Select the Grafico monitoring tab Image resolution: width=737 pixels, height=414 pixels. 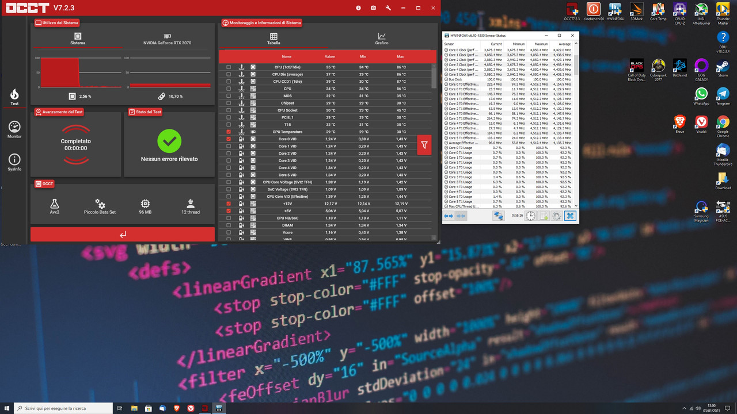(x=382, y=39)
